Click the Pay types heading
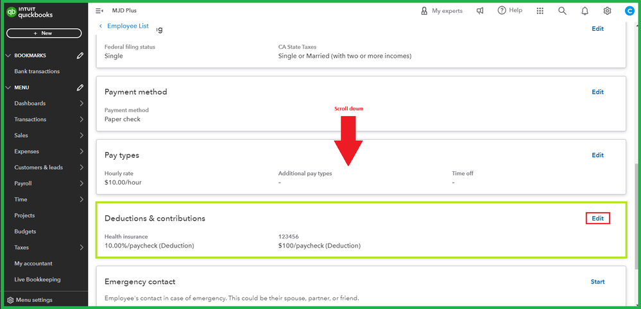641x309 pixels. point(122,155)
